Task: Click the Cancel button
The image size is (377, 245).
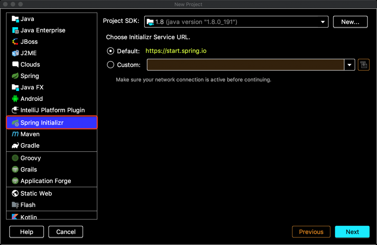Action: tap(66, 232)
